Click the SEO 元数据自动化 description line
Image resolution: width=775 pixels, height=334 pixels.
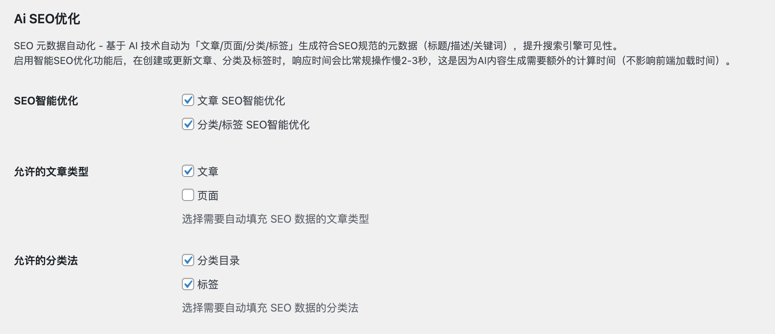tap(316, 46)
